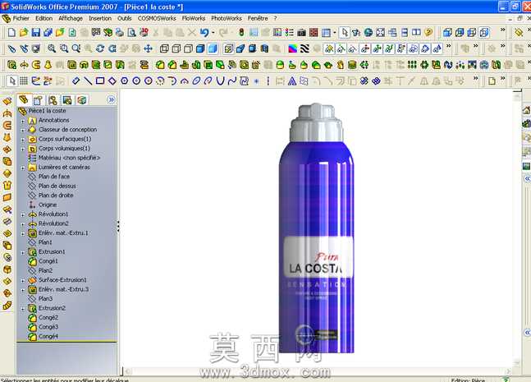Open SolidWorks Resources home icon in task pane
This screenshot has height=382, width=531.
coord(526,110)
